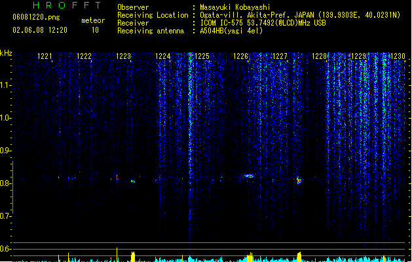Click the 1.1 kHz frequency label
This screenshot has height=262, width=412.
tap(5, 85)
